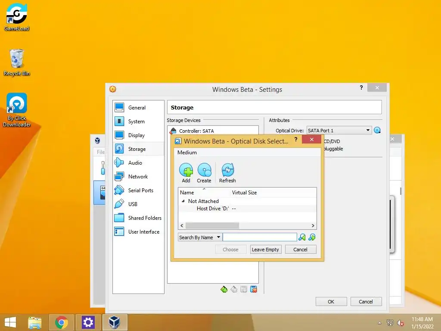Select the Controller: SATA tree item
This screenshot has height=331, width=441.
[x=196, y=131]
